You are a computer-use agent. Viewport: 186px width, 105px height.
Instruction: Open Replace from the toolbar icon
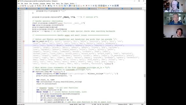coord(51,6)
